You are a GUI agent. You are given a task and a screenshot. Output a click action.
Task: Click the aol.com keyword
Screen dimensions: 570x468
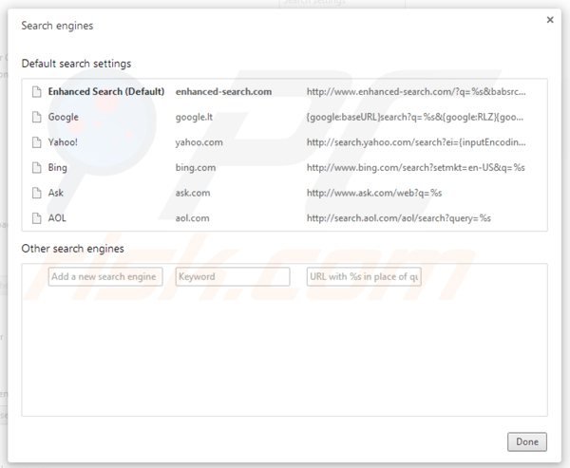[192, 218]
